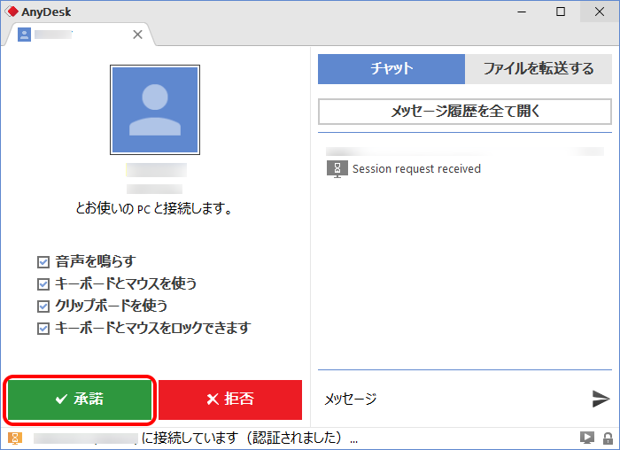Select the session tab with user icon

pos(79,35)
